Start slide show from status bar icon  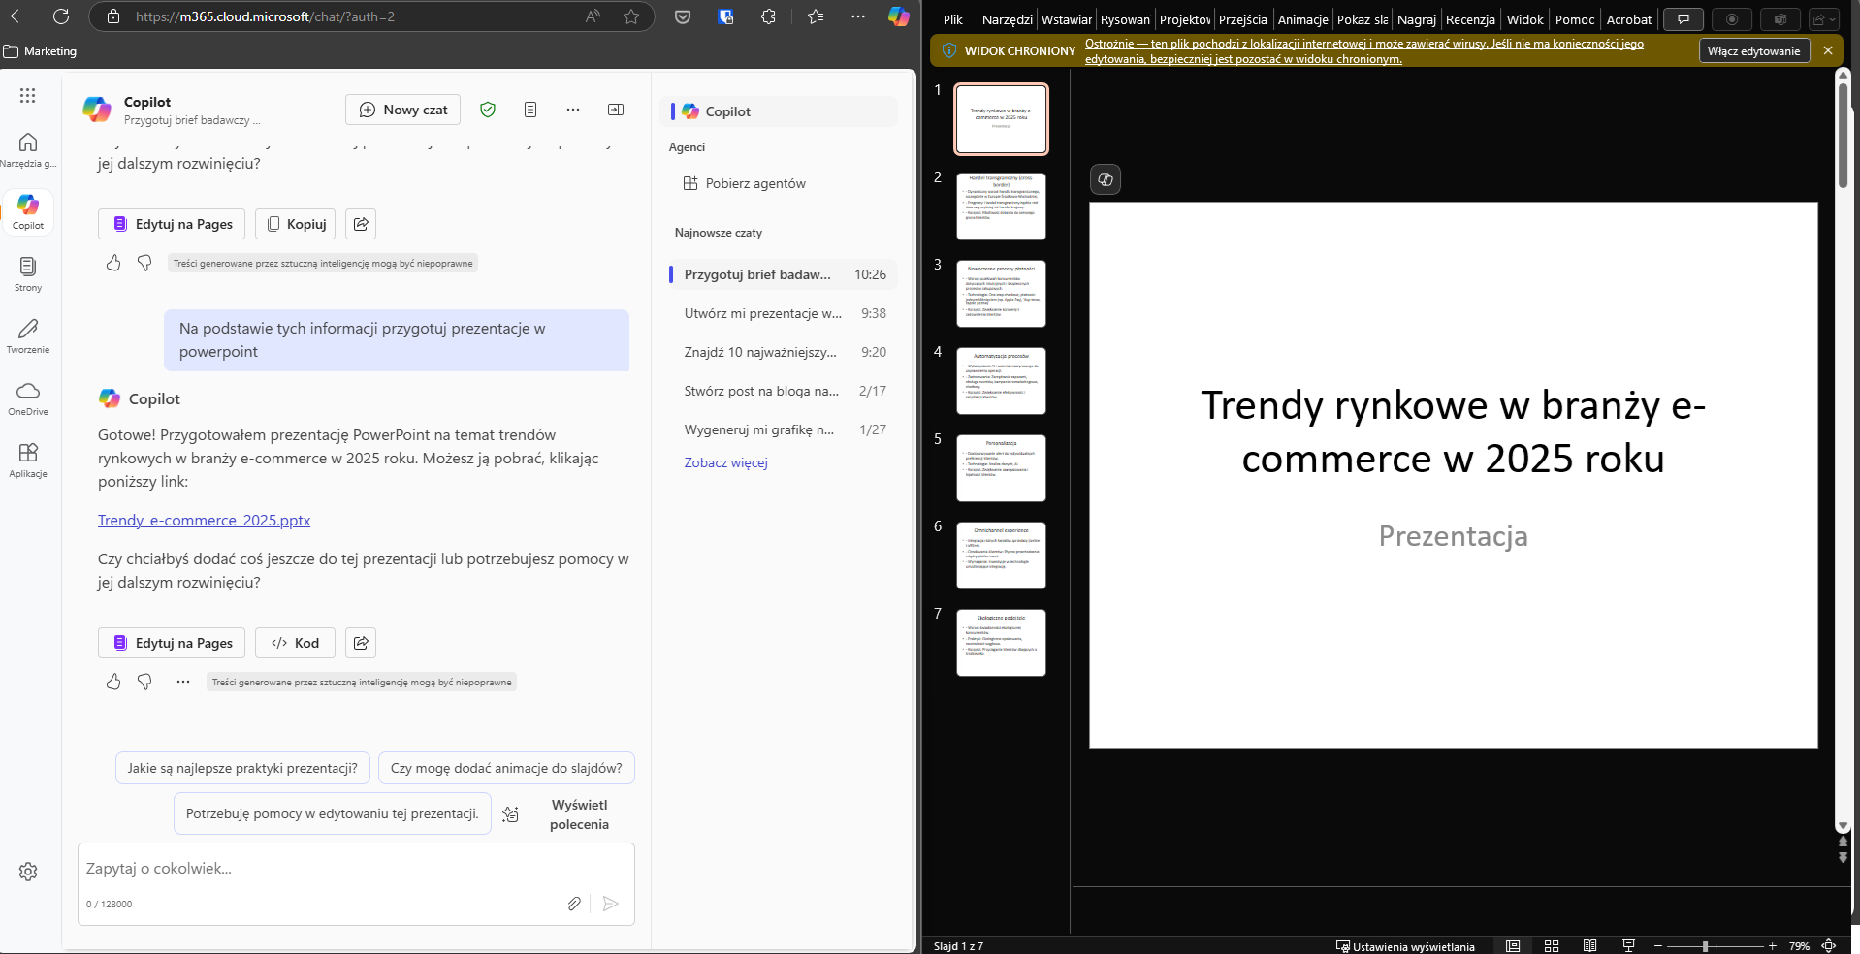1629,946
